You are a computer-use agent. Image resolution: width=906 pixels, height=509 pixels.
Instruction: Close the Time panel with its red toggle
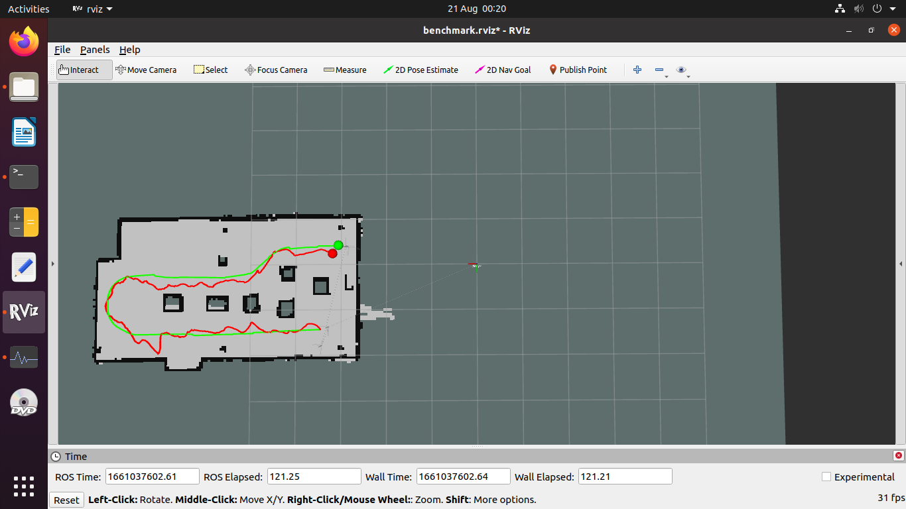click(899, 456)
